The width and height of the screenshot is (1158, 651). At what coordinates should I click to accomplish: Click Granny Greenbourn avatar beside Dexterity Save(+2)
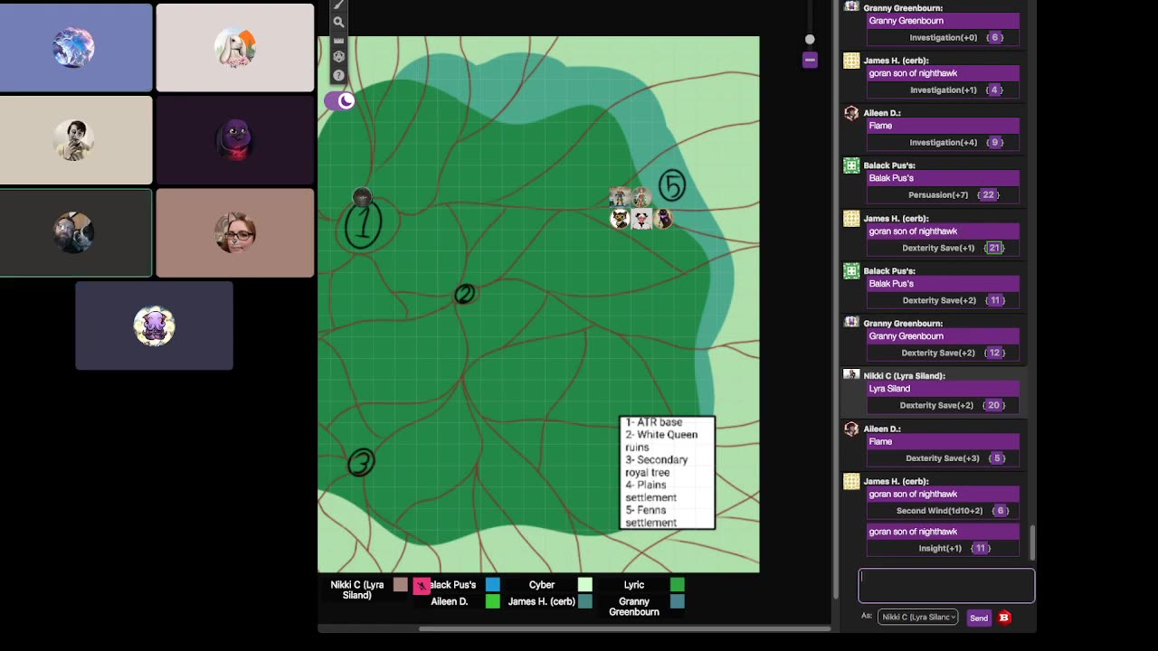[851, 323]
